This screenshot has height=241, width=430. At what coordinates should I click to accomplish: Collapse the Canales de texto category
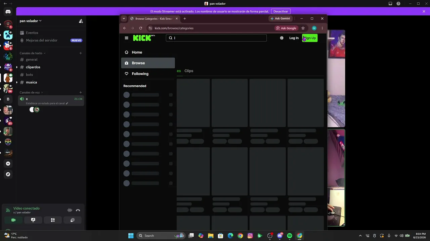tap(33, 53)
